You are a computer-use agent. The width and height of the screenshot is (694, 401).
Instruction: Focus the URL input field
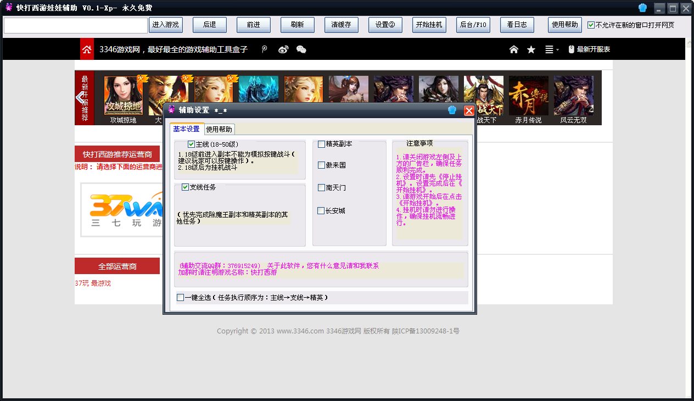[76, 25]
